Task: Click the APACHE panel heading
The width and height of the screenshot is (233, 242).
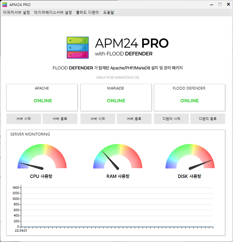Action: point(42,88)
